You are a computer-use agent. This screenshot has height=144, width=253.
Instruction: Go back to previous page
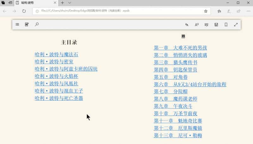(x=5, y=11)
